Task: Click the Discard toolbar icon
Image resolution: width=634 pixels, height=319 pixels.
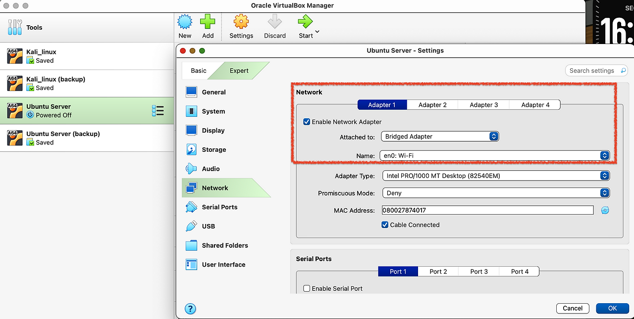Action: (274, 22)
